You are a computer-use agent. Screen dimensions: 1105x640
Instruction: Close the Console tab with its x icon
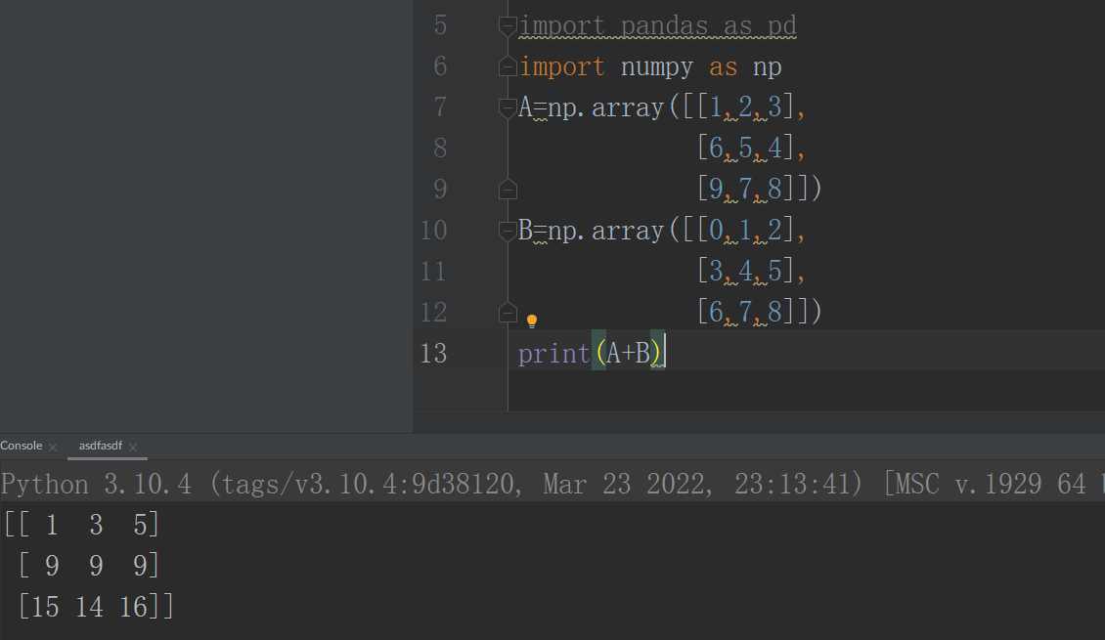pos(51,446)
